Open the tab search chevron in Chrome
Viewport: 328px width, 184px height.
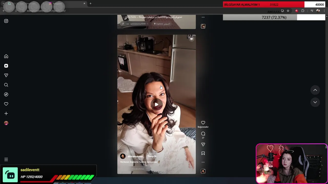click(x=3, y=4)
